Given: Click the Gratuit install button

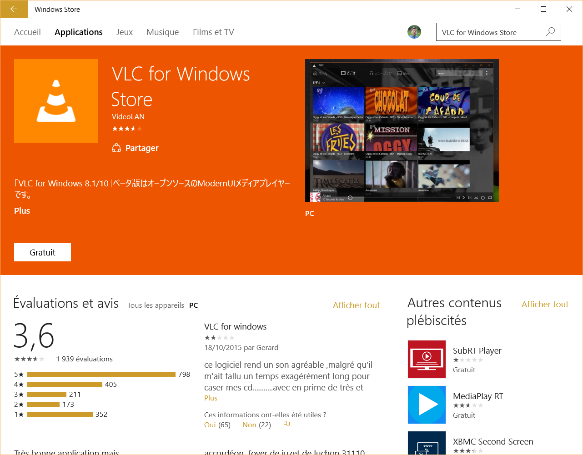Looking at the screenshot, I should click(42, 252).
